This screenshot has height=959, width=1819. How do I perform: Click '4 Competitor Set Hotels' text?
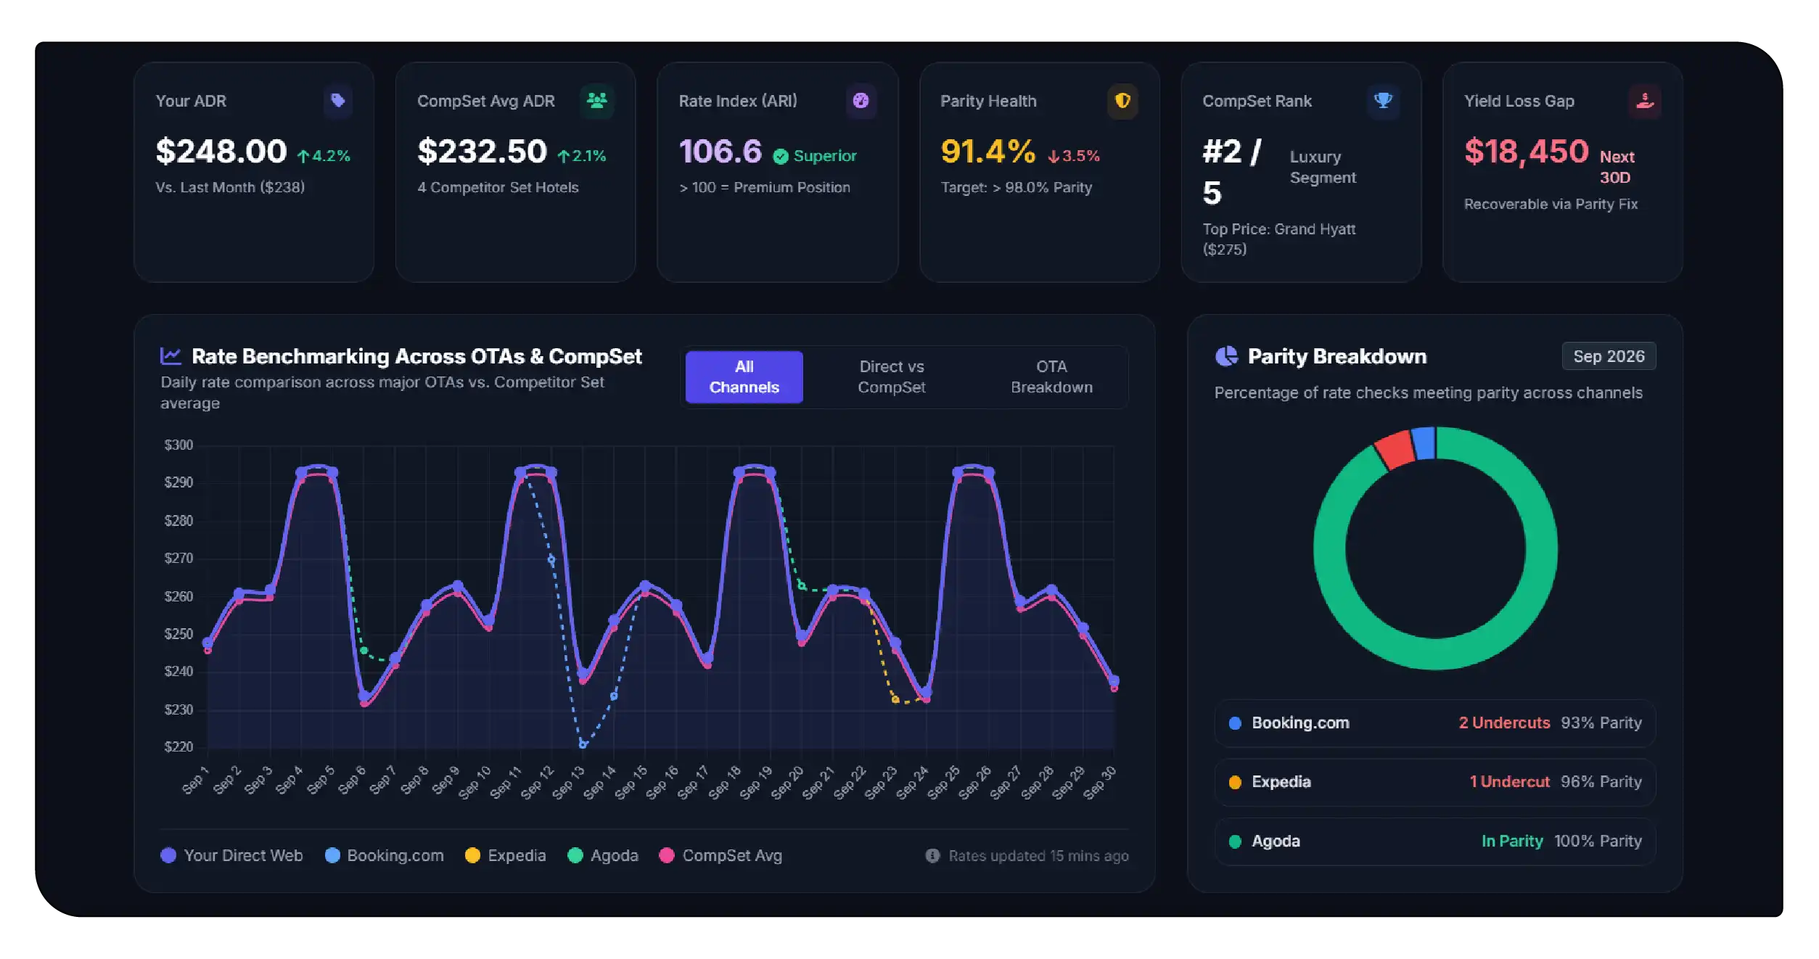[x=498, y=188]
